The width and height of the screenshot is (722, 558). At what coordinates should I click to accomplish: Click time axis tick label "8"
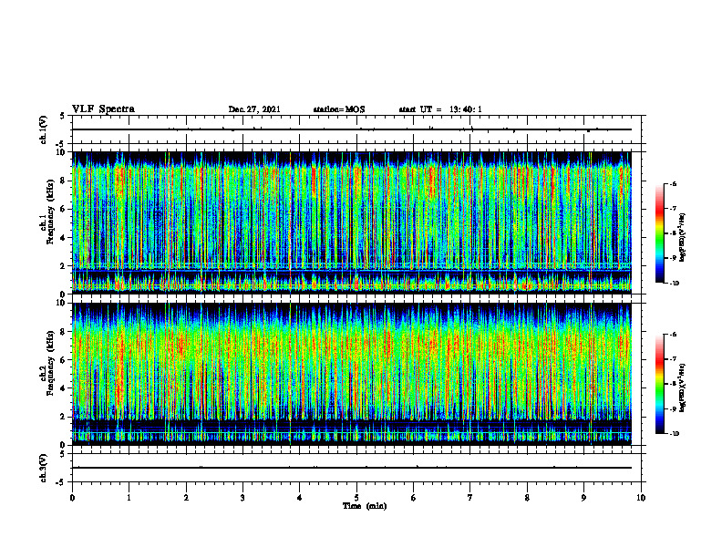(x=527, y=498)
